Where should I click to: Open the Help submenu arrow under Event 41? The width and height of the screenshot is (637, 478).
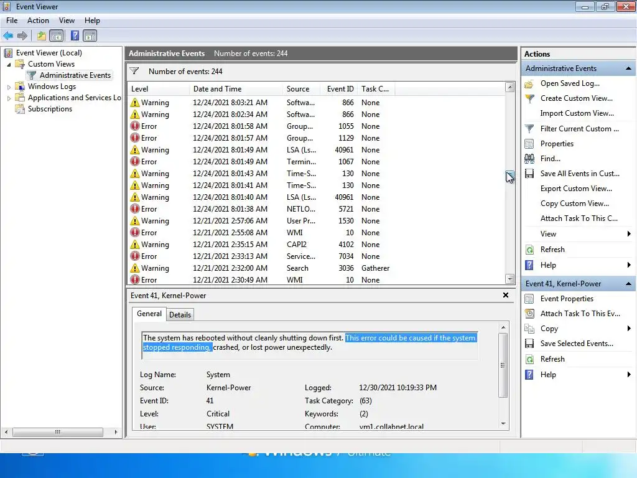[629, 374]
